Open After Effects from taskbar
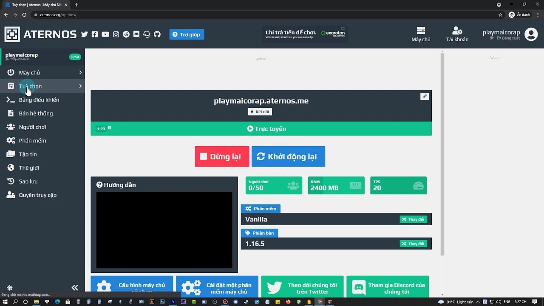The image size is (544, 306). point(184,302)
